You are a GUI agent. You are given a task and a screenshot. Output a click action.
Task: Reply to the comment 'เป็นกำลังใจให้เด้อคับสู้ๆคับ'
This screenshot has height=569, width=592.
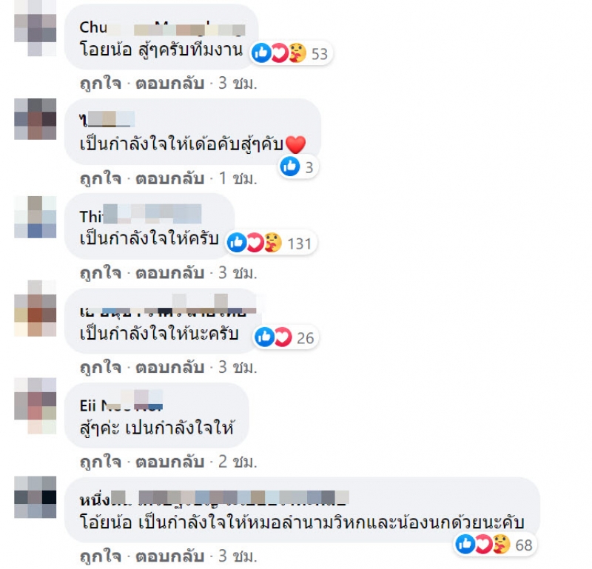170,178
